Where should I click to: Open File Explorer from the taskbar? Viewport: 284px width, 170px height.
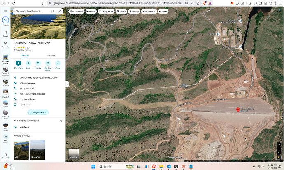coord(161,167)
